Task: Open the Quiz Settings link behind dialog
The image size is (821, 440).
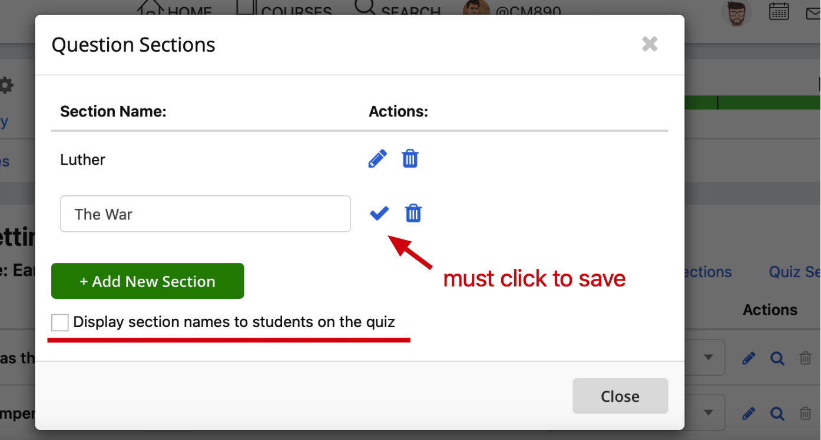Action: click(x=794, y=272)
